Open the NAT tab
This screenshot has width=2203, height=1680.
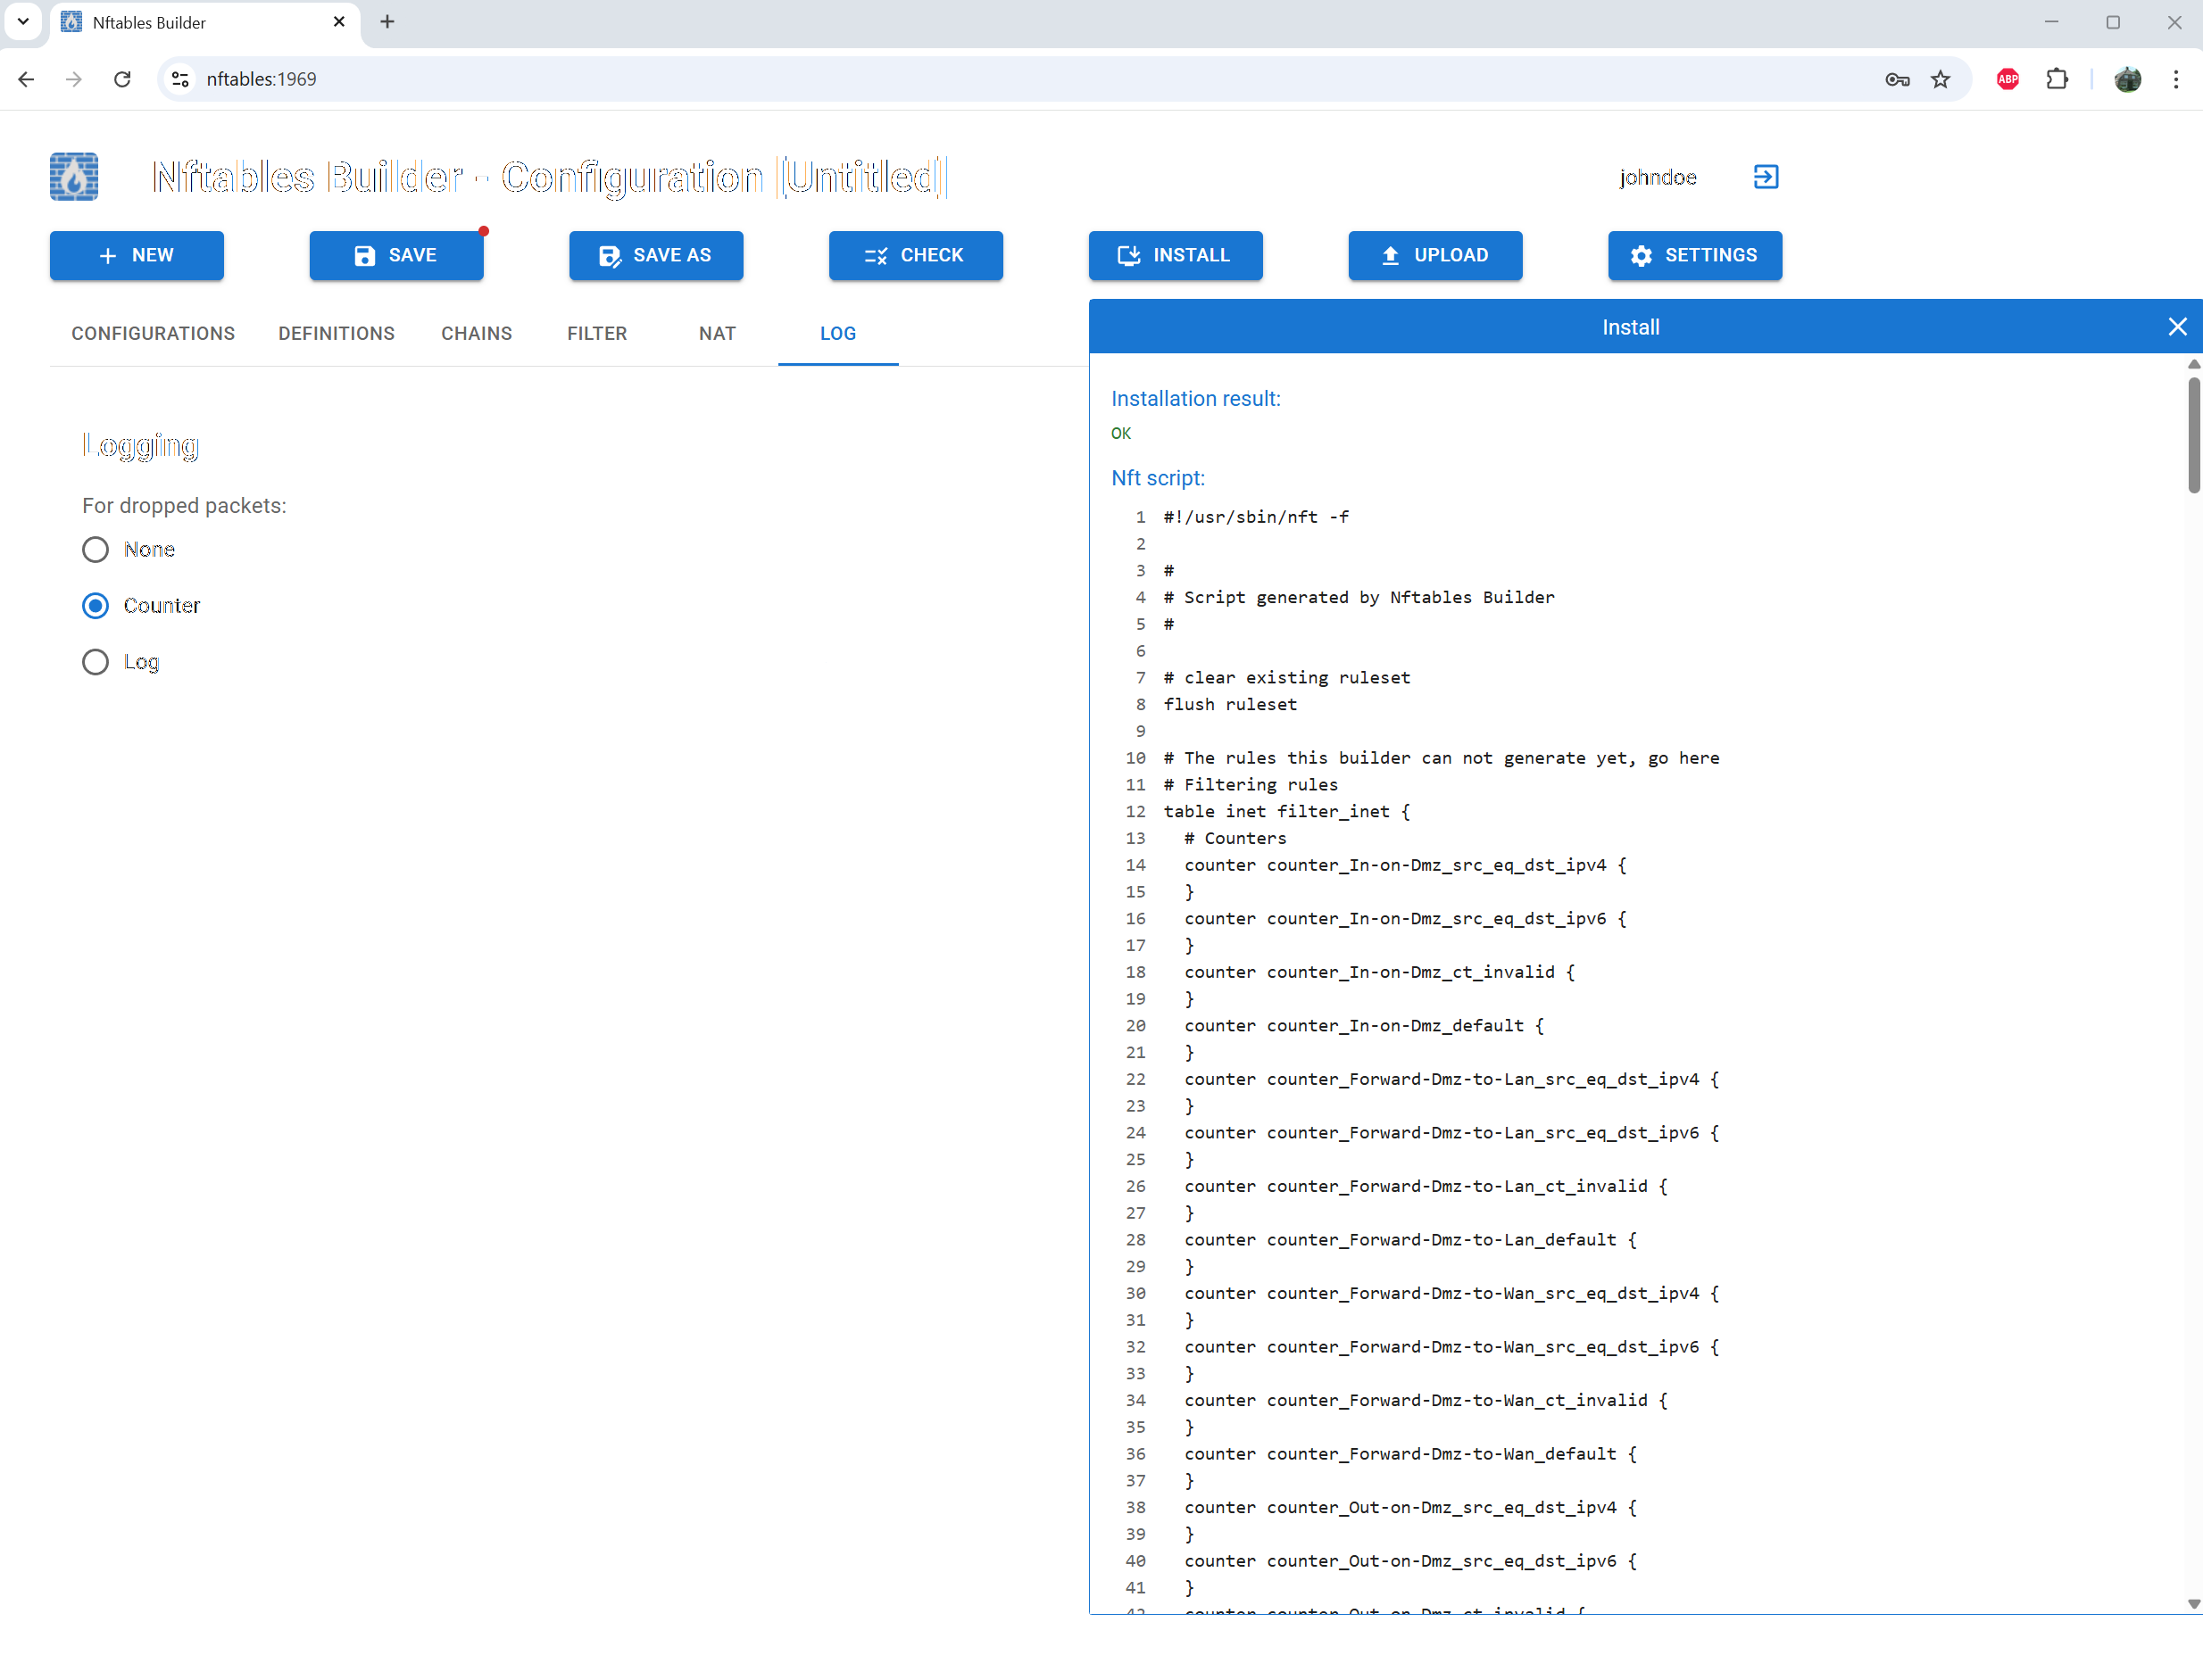(x=716, y=333)
